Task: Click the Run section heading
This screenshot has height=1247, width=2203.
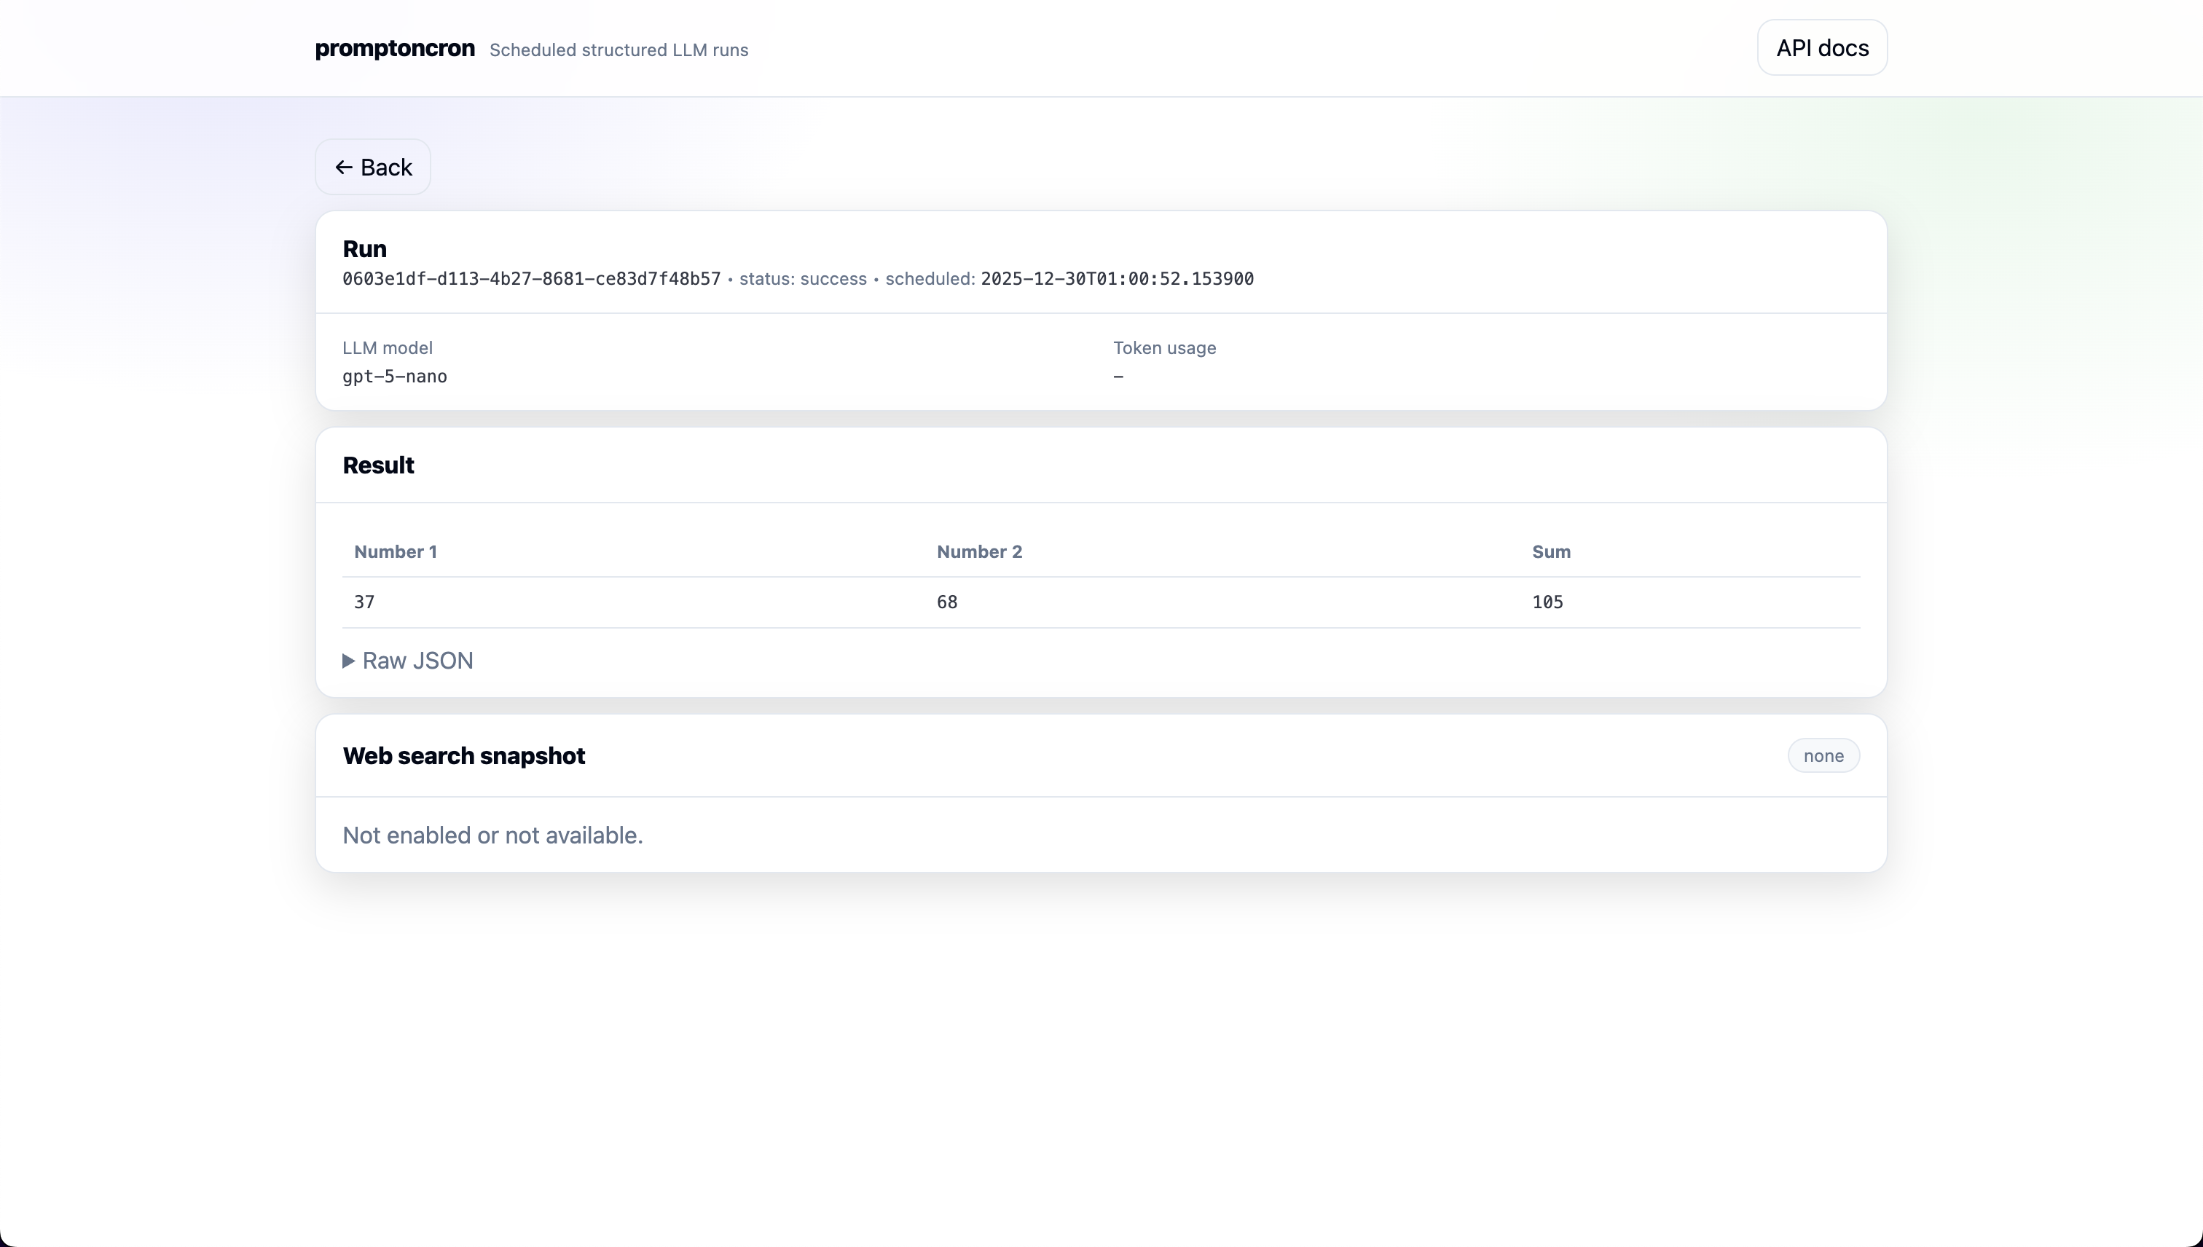Action: [364, 248]
